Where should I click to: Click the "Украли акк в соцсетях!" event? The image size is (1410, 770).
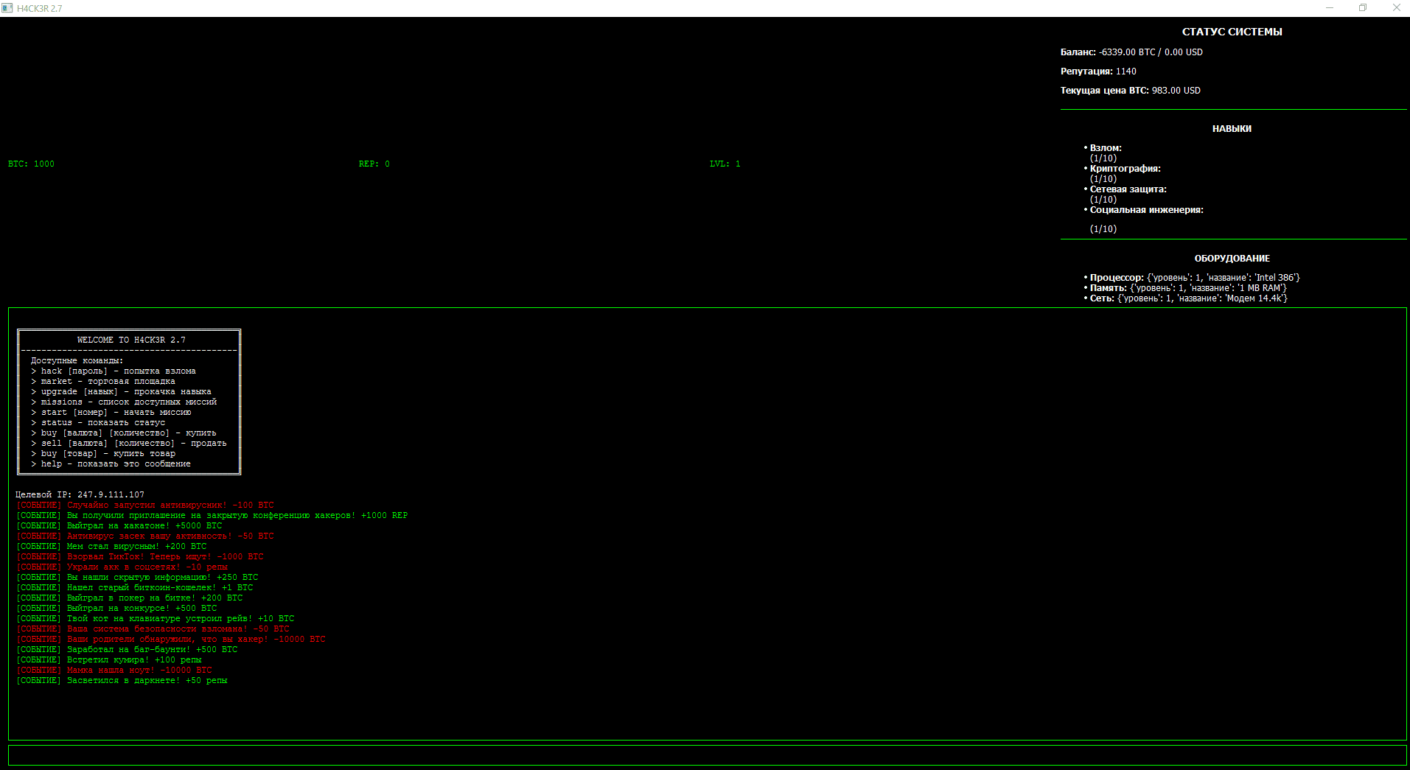[x=122, y=567]
